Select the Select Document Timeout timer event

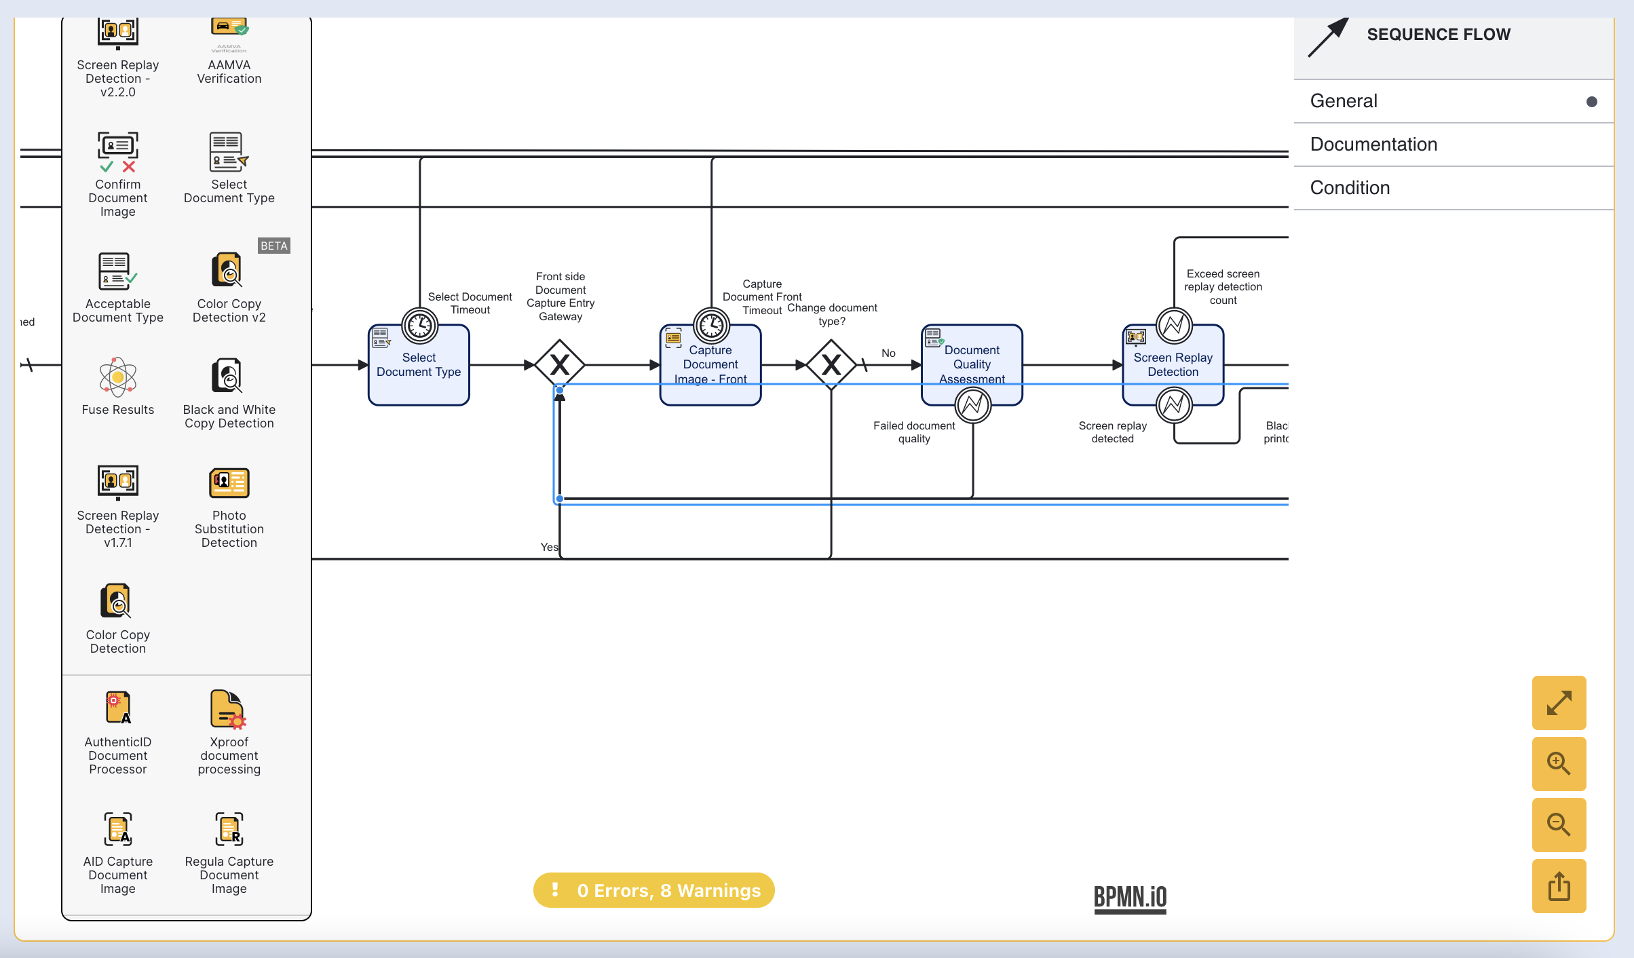coord(420,326)
